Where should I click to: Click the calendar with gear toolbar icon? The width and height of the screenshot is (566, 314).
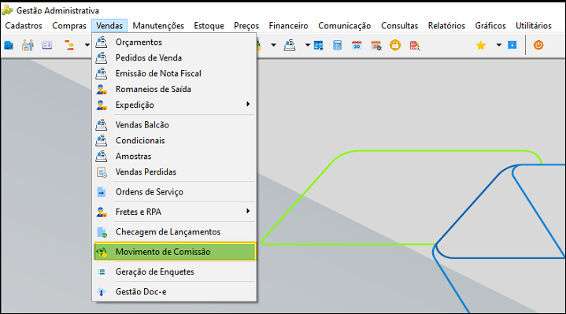376,46
